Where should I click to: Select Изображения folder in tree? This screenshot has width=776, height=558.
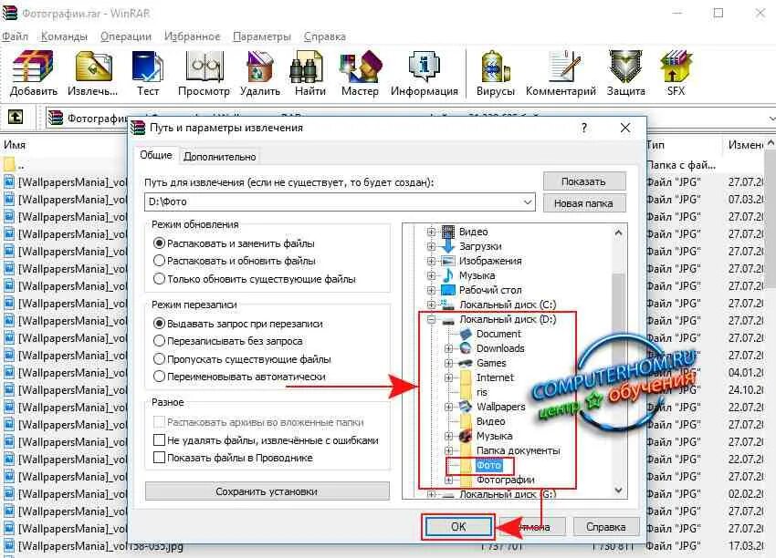click(490, 261)
